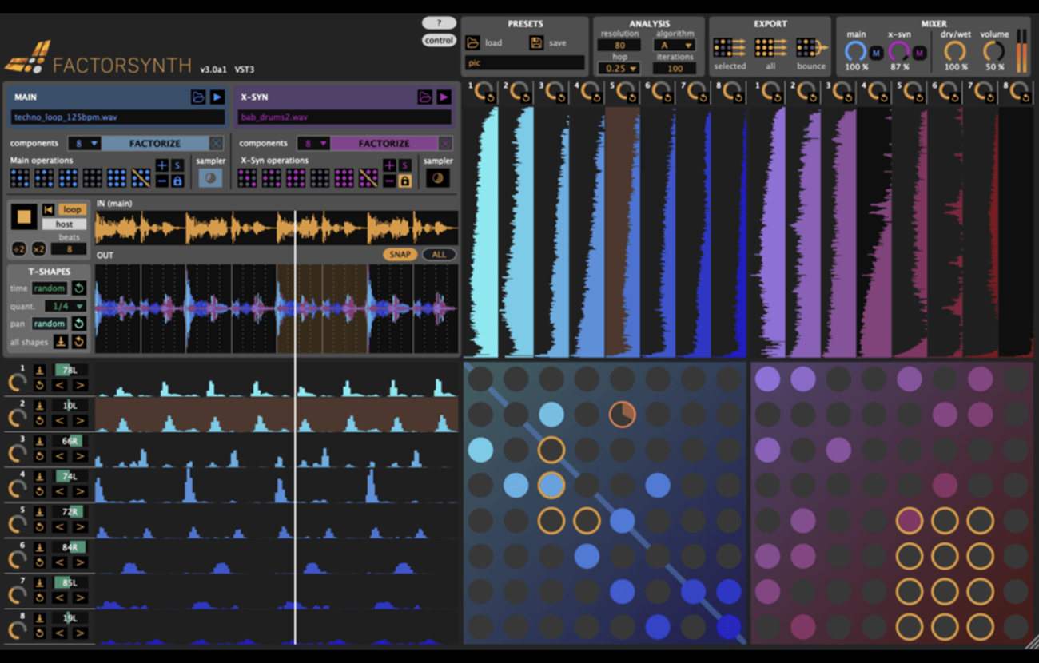Select first X-Syn operations matrix pattern
The height and width of the screenshot is (663, 1039).
tap(247, 177)
